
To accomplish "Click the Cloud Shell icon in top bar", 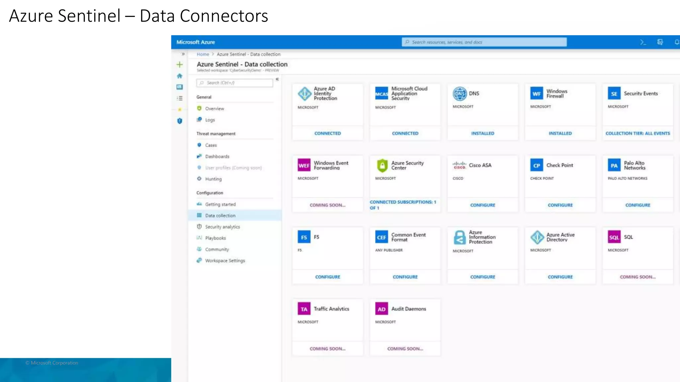I will pyautogui.click(x=643, y=42).
